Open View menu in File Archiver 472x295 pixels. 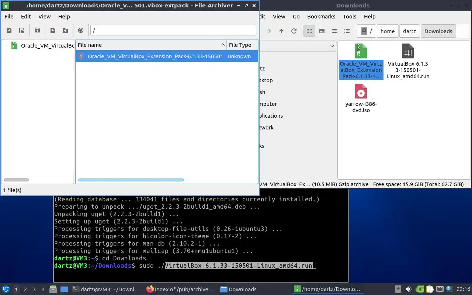pos(44,17)
